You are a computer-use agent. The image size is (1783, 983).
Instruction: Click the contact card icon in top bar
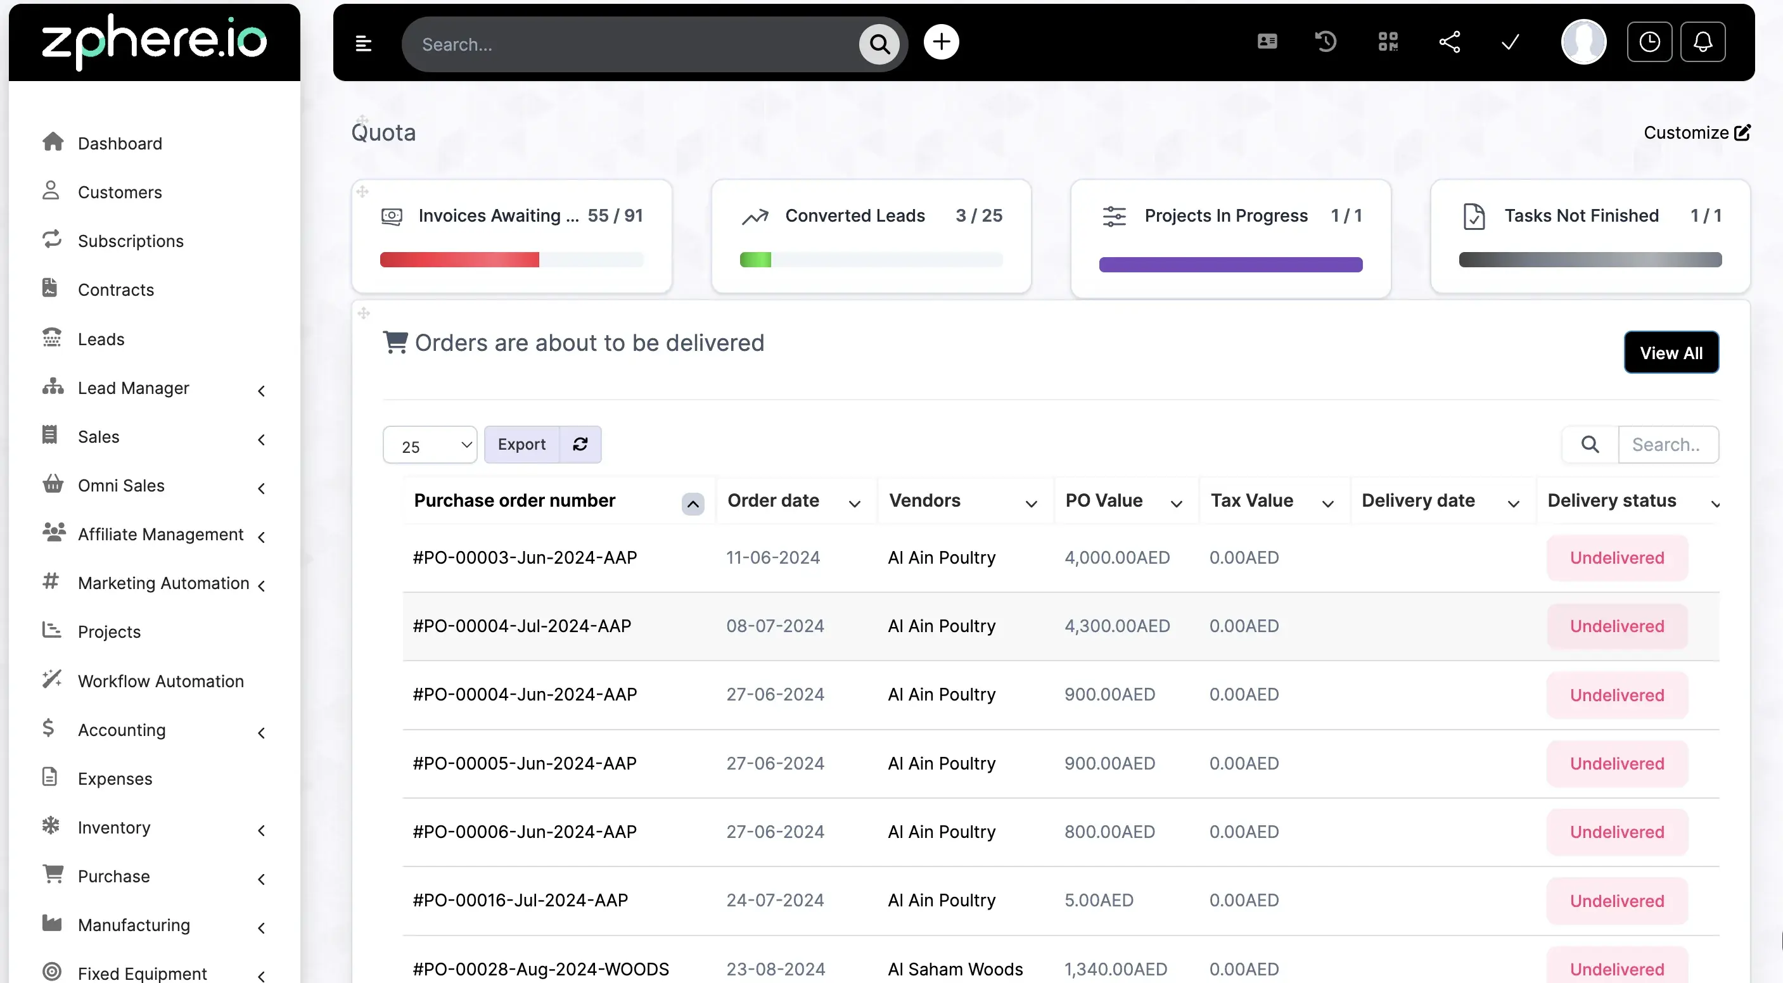point(1266,42)
